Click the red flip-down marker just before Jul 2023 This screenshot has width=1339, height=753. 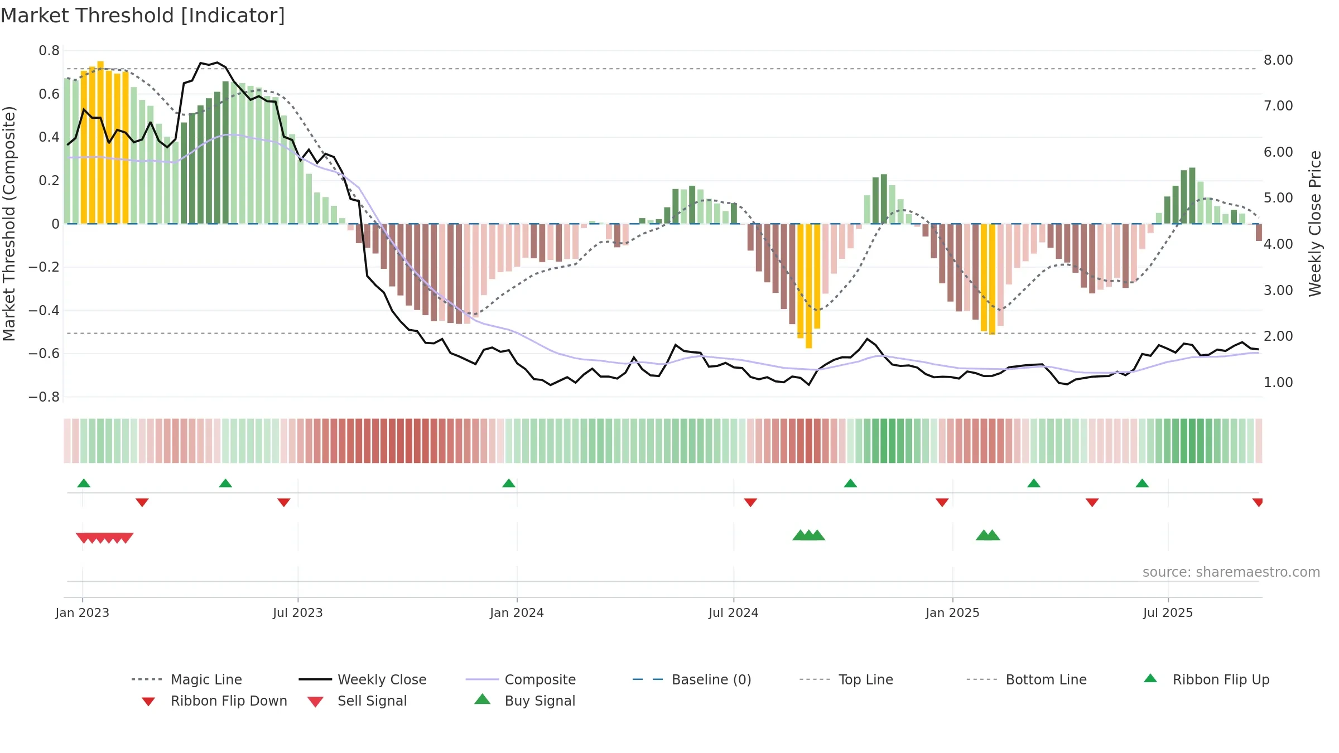284,503
